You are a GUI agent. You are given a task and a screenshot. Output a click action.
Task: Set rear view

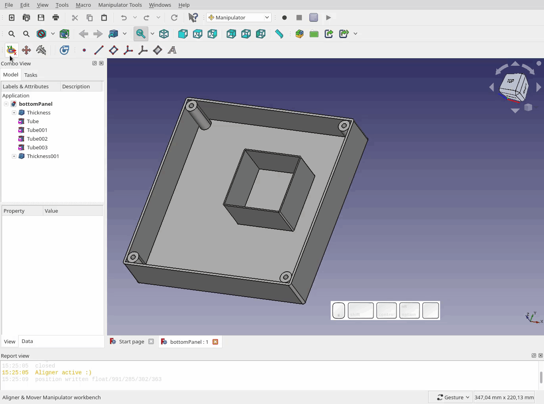tap(231, 34)
